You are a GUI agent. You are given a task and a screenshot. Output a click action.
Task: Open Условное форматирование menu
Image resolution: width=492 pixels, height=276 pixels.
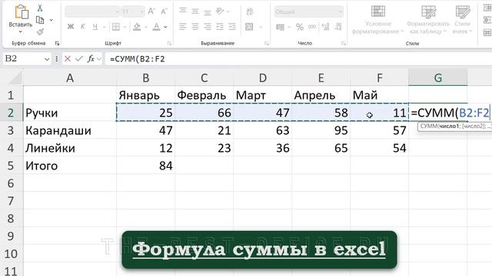[377, 19]
